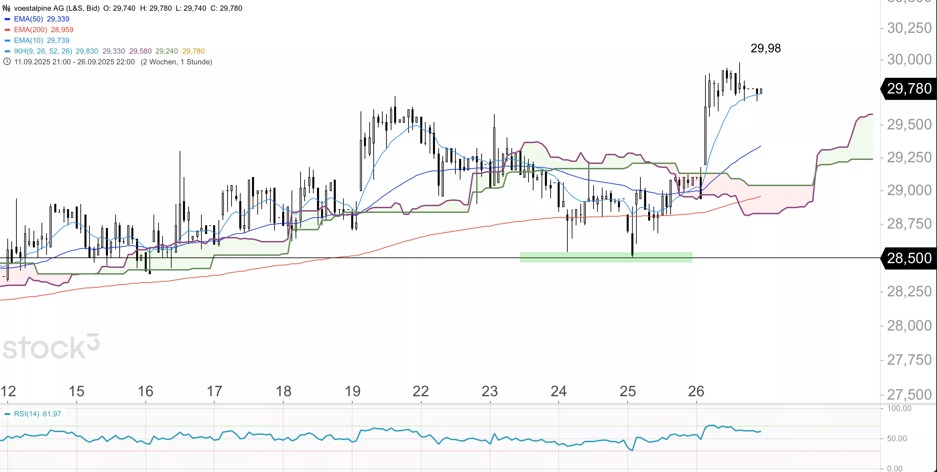Click the candlestick chart-type icon

coord(6,8)
